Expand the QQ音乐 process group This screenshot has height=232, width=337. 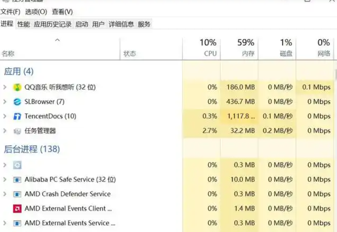tap(5, 87)
